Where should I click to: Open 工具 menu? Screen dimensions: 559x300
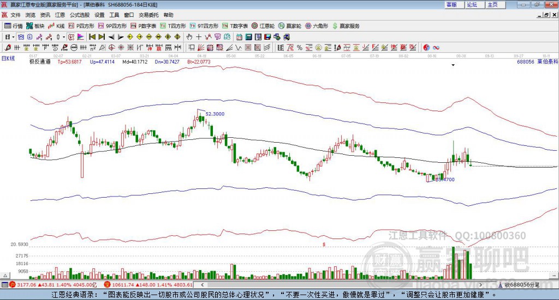coord(114,15)
